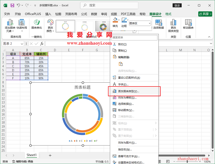Select the Select Data context menu item
Viewport: 215px width, 164px height.
pos(126,104)
